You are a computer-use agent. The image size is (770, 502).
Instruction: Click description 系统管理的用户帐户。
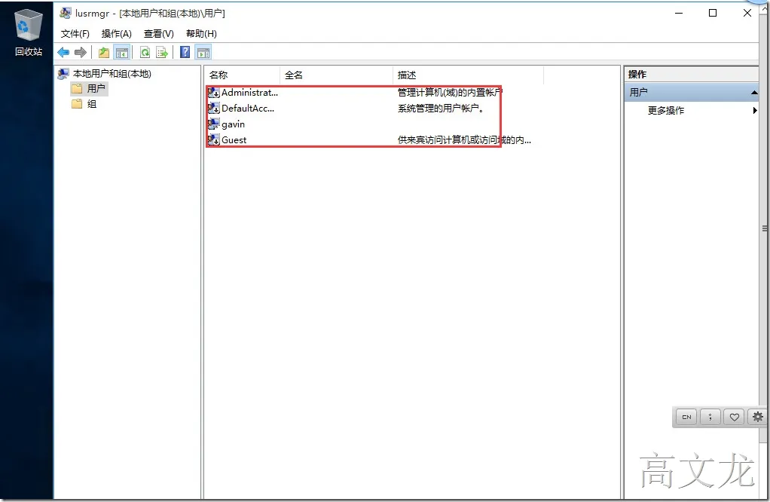441,108
